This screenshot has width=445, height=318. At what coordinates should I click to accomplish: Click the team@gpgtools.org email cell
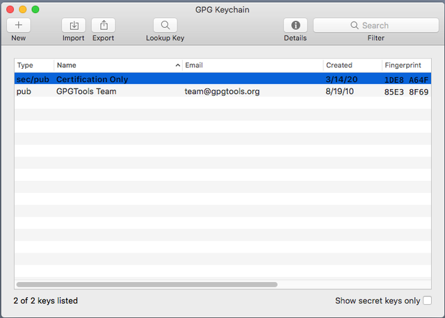click(x=222, y=91)
